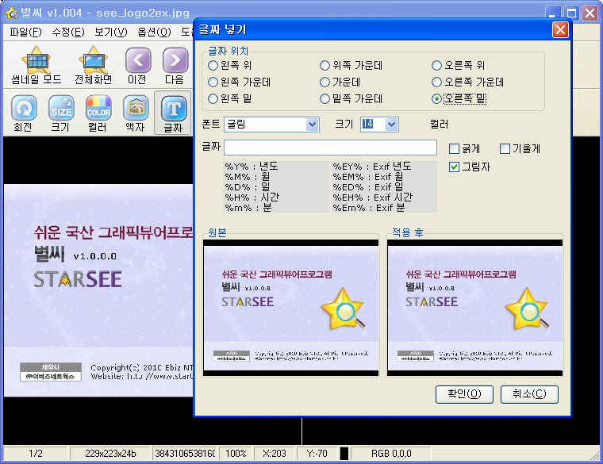Close the 글짜 넣기 dialog
Viewport: 603px width, 464px height.
pos(560,29)
